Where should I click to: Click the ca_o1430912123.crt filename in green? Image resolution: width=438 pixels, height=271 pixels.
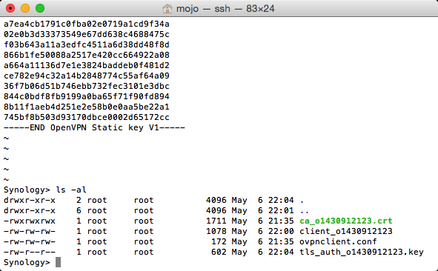tap(346, 221)
